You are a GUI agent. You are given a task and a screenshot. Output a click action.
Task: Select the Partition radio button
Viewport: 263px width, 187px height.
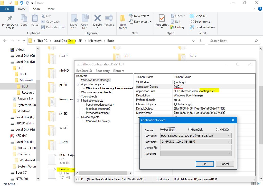[x=162, y=130]
